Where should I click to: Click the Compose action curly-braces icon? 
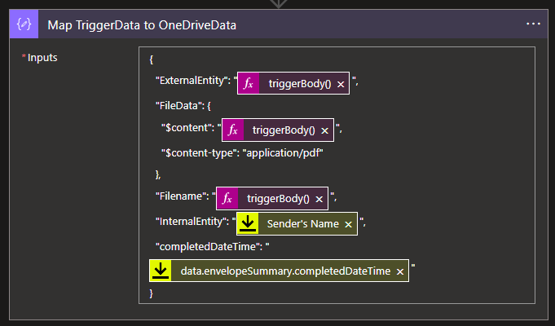click(x=24, y=24)
